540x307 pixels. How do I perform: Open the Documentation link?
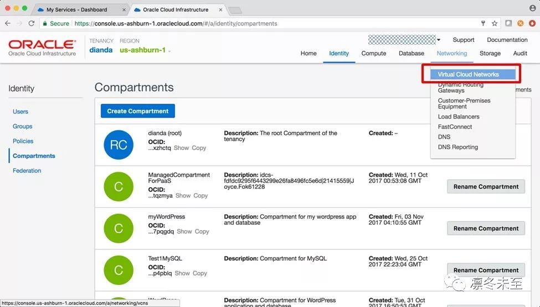(507, 40)
